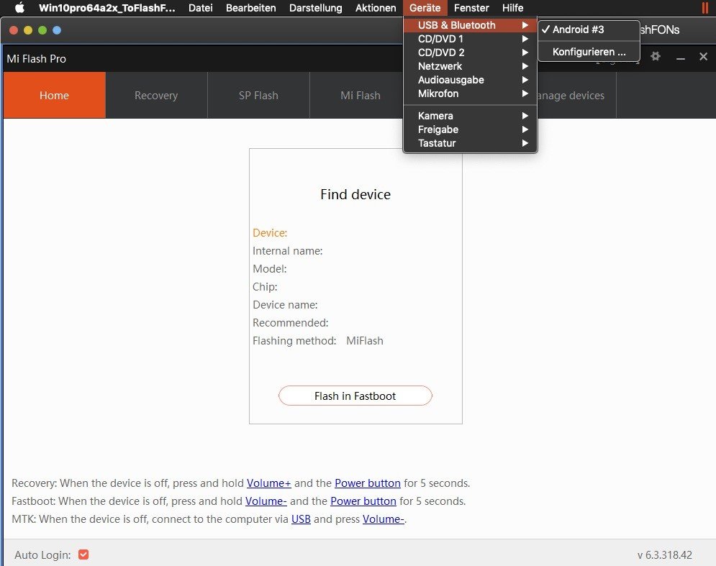Click the version text v 6.3.318.42
The width and height of the screenshot is (716, 566).
coord(665,554)
